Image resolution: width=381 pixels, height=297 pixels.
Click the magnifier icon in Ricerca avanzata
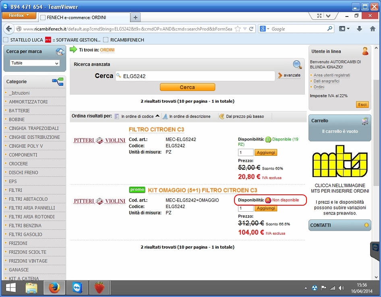tap(297, 65)
